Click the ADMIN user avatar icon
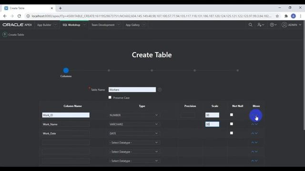Image resolution: width=305 pixels, height=171 pixels. click(284, 25)
